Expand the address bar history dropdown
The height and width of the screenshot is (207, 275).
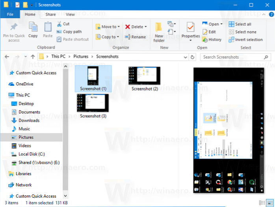pos(185,57)
